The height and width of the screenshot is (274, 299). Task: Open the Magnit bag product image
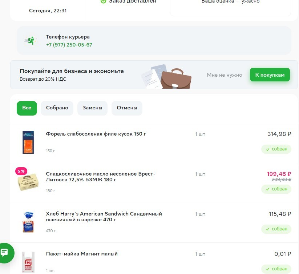click(28, 262)
